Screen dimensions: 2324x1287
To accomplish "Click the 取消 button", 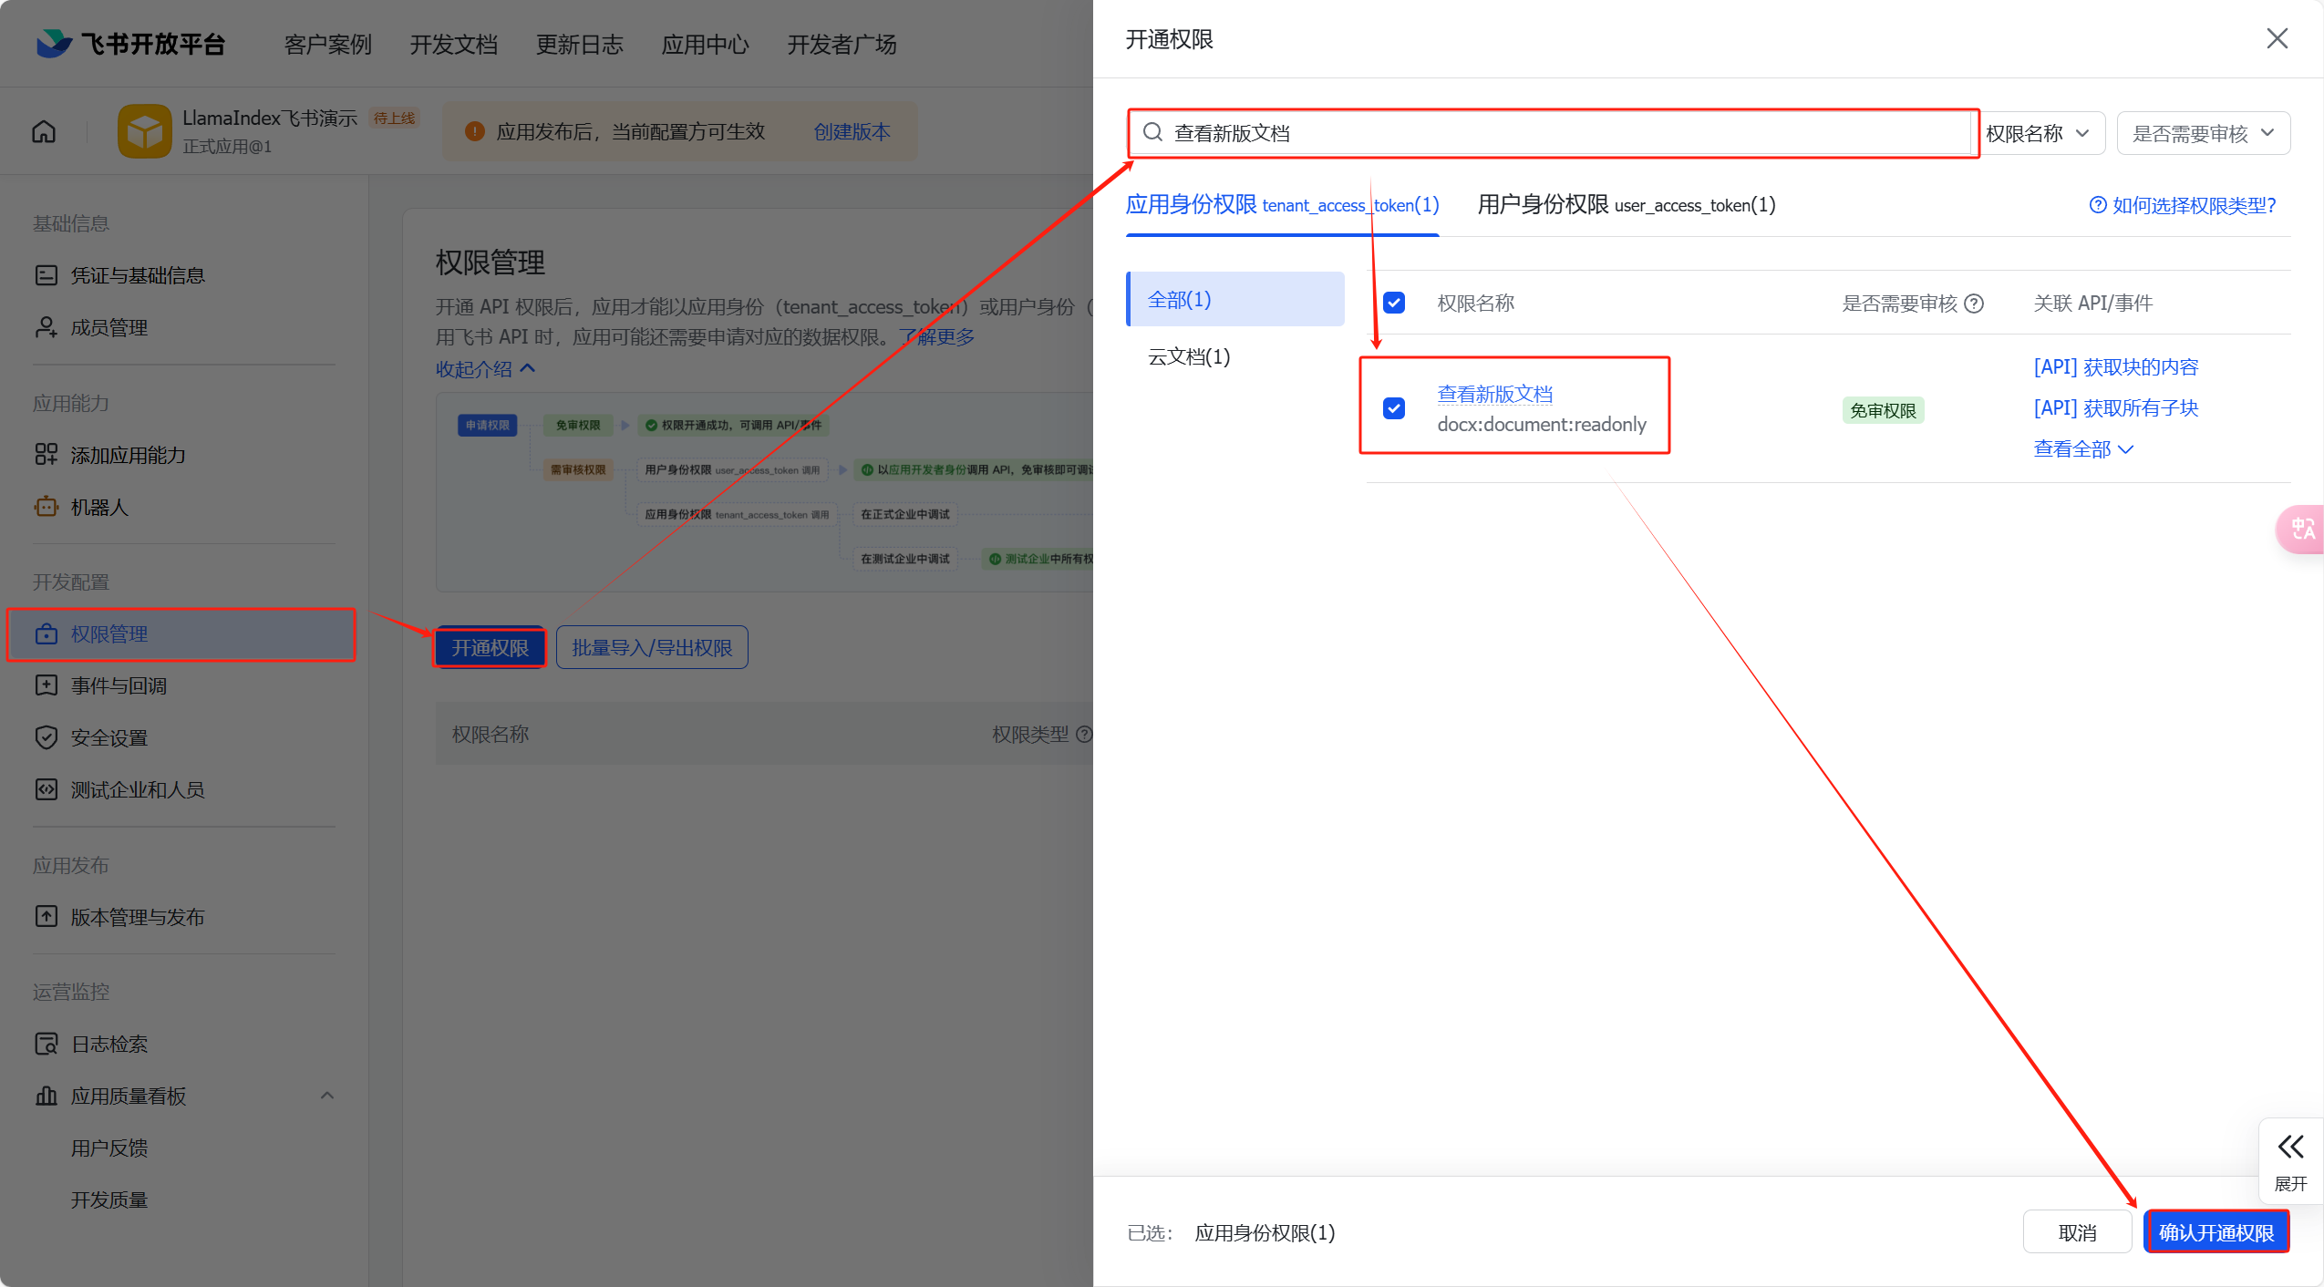I will [x=2077, y=1232].
